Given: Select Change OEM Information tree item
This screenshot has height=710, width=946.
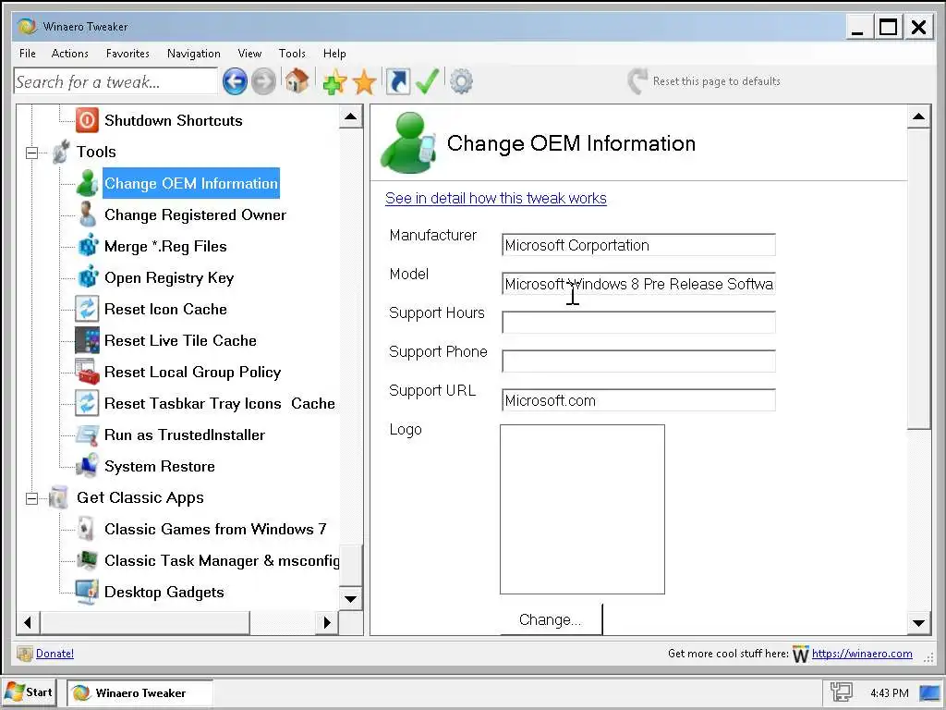Looking at the screenshot, I should [x=191, y=183].
